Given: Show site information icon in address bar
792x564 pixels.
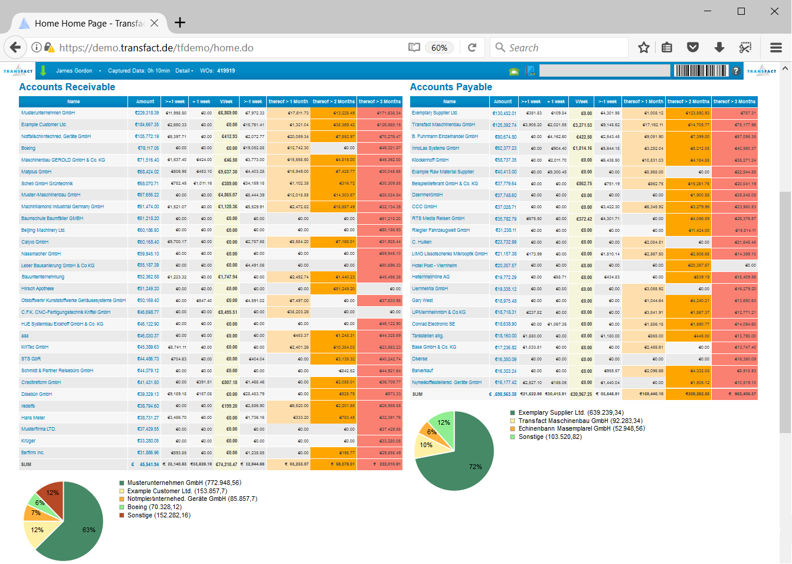Looking at the screenshot, I should [x=36, y=48].
